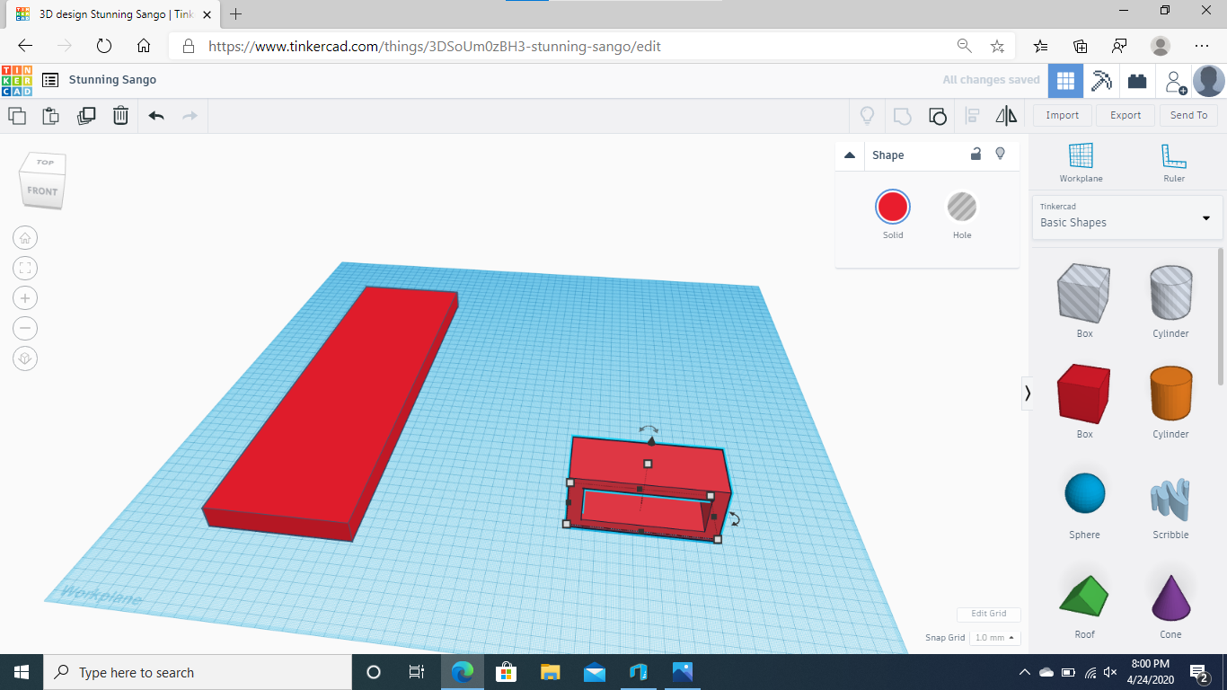Open the user profile avatar

(x=1208, y=81)
